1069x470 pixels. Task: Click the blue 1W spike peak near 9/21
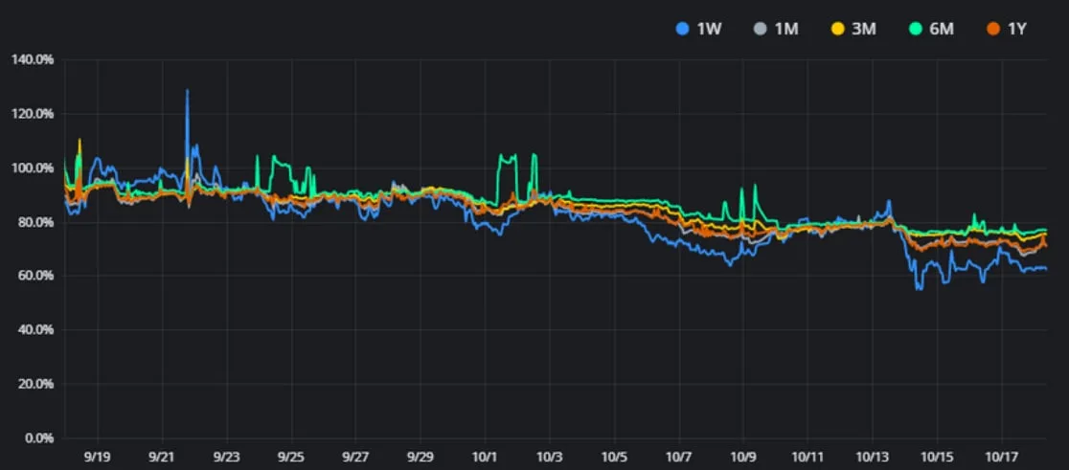[x=188, y=91]
